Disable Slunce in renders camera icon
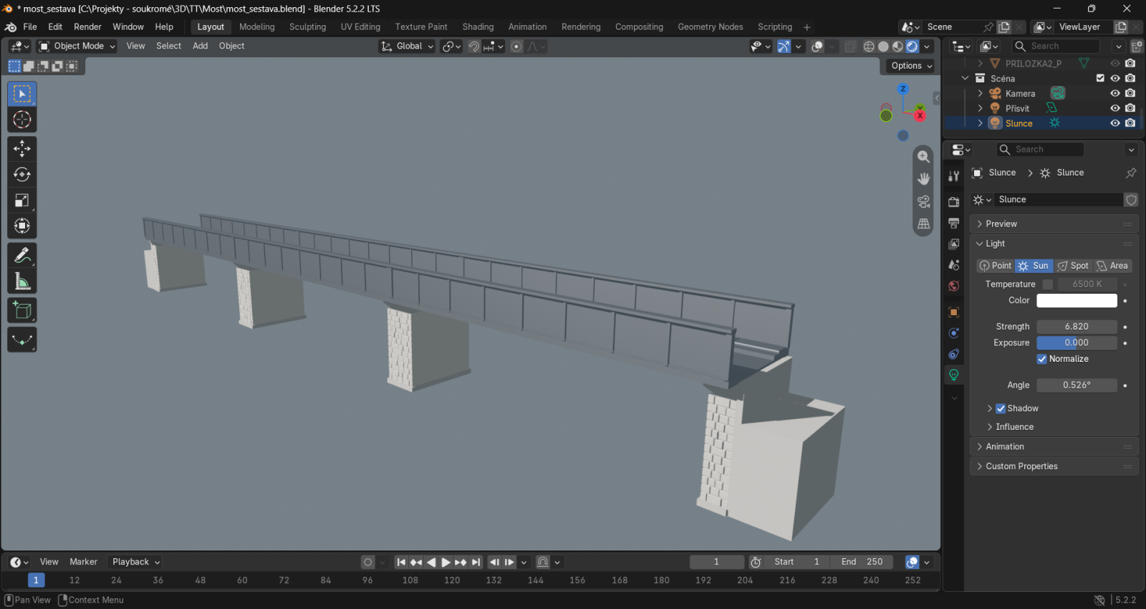The width and height of the screenshot is (1146, 609). coord(1130,123)
